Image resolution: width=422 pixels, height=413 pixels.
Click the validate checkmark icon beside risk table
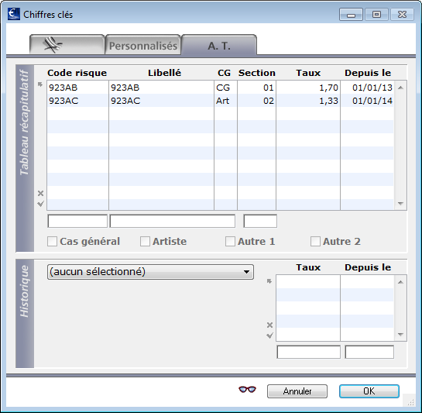coord(40,204)
